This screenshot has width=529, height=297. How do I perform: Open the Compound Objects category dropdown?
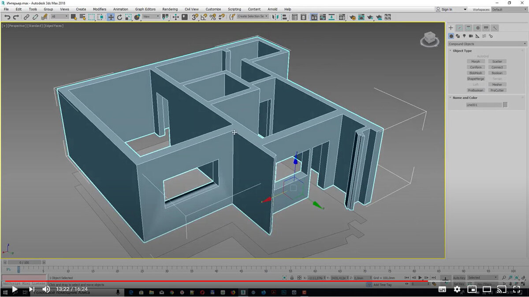click(487, 44)
